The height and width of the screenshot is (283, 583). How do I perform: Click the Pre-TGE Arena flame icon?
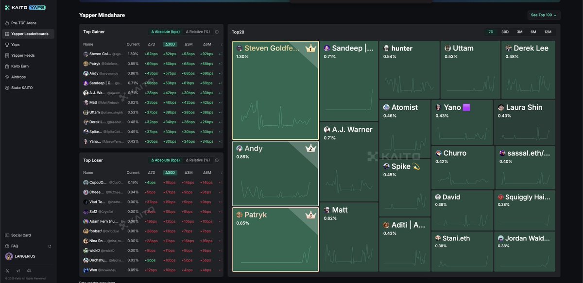pos(7,23)
